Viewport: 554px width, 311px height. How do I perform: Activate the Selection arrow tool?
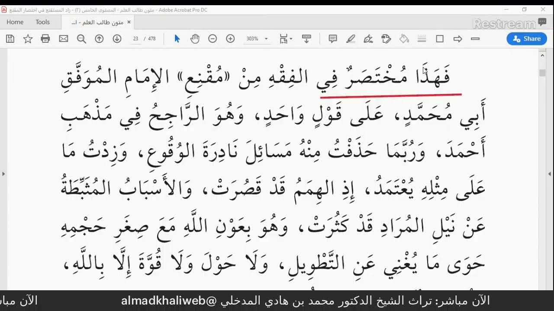[177, 39]
